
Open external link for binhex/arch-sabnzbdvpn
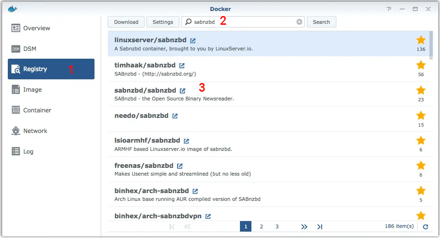[208, 216]
